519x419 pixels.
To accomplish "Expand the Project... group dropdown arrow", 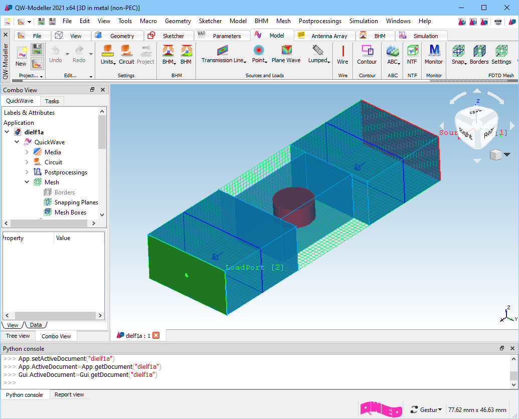I will 42,77.
